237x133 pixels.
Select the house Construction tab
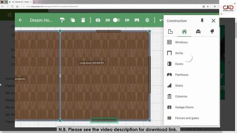184,31
